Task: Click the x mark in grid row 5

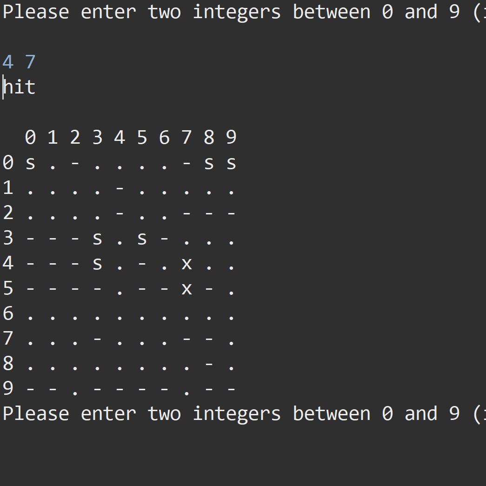Action: 186,289
